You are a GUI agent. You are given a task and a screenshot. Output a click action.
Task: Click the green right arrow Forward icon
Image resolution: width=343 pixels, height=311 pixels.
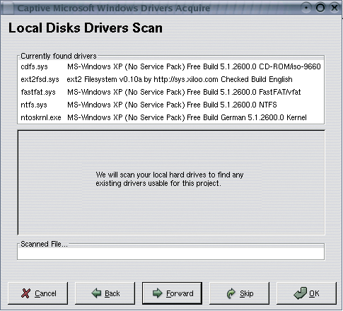tap(158, 293)
